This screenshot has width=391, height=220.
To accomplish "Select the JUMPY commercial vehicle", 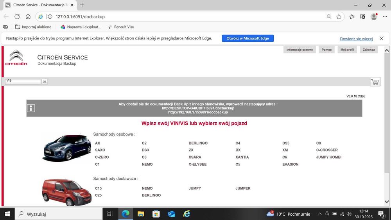I will coord(195,188).
